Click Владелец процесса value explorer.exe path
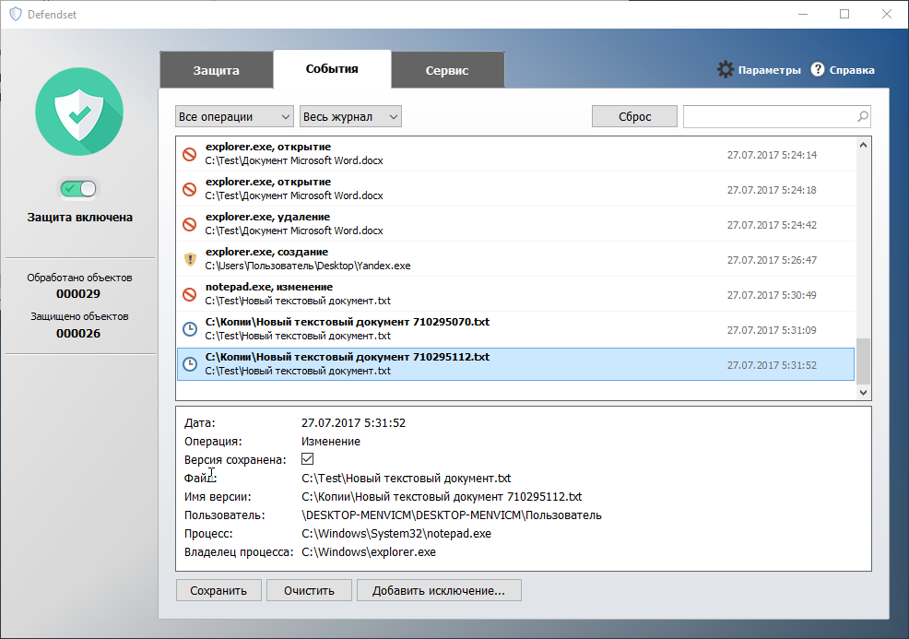Image resolution: width=909 pixels, height=639 pixels. tap(368, 552)
